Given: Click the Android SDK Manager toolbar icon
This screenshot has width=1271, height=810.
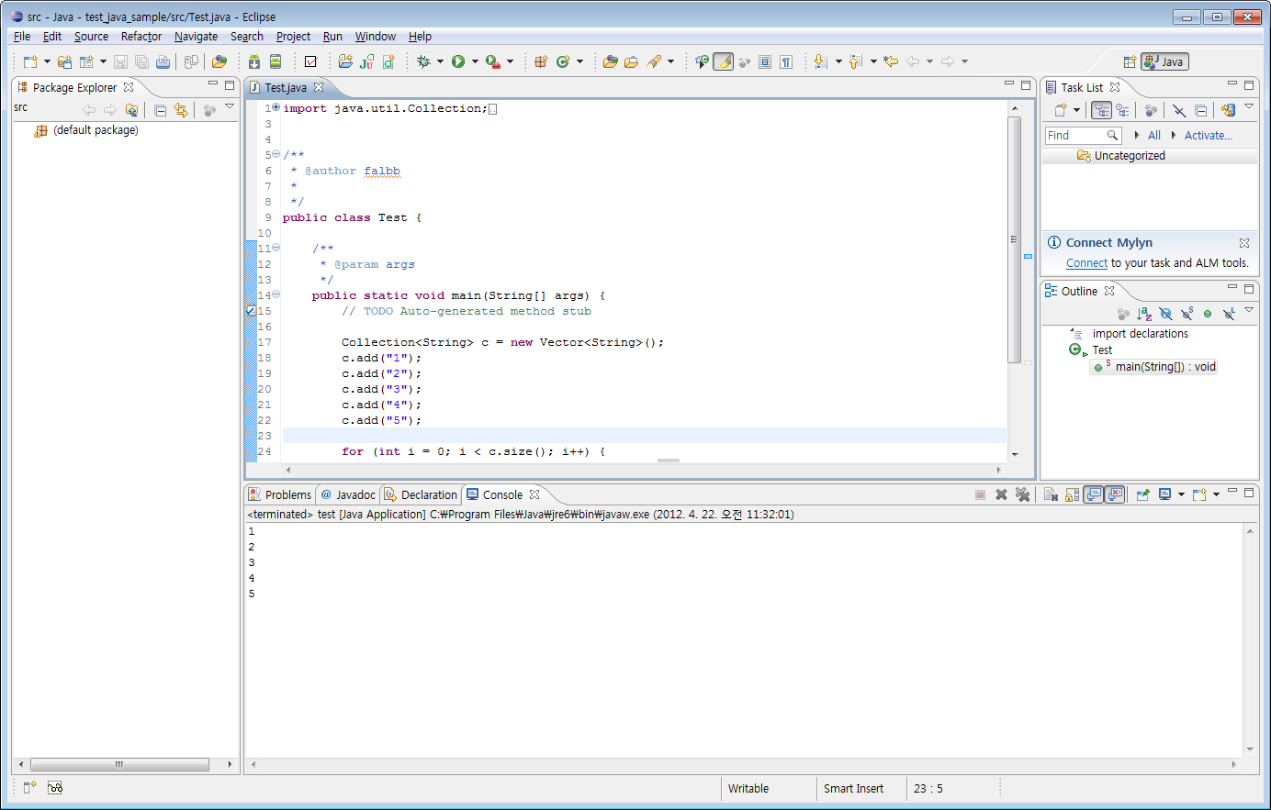Looking at the screenshot, I should (254, 61).
